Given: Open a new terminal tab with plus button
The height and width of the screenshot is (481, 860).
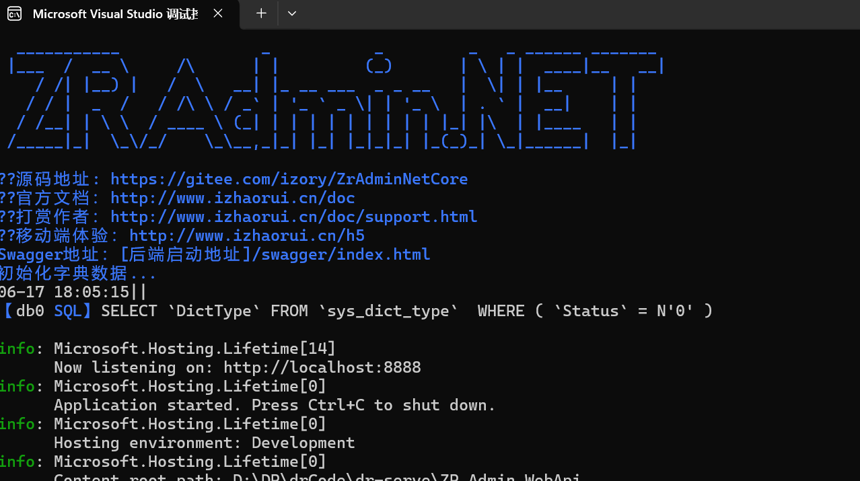Looking at the screenshot, I should [261, 13].
